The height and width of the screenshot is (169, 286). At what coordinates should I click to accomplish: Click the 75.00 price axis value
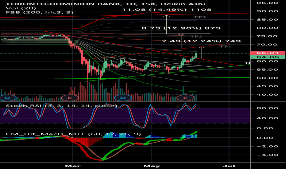[x=267, y=36]
